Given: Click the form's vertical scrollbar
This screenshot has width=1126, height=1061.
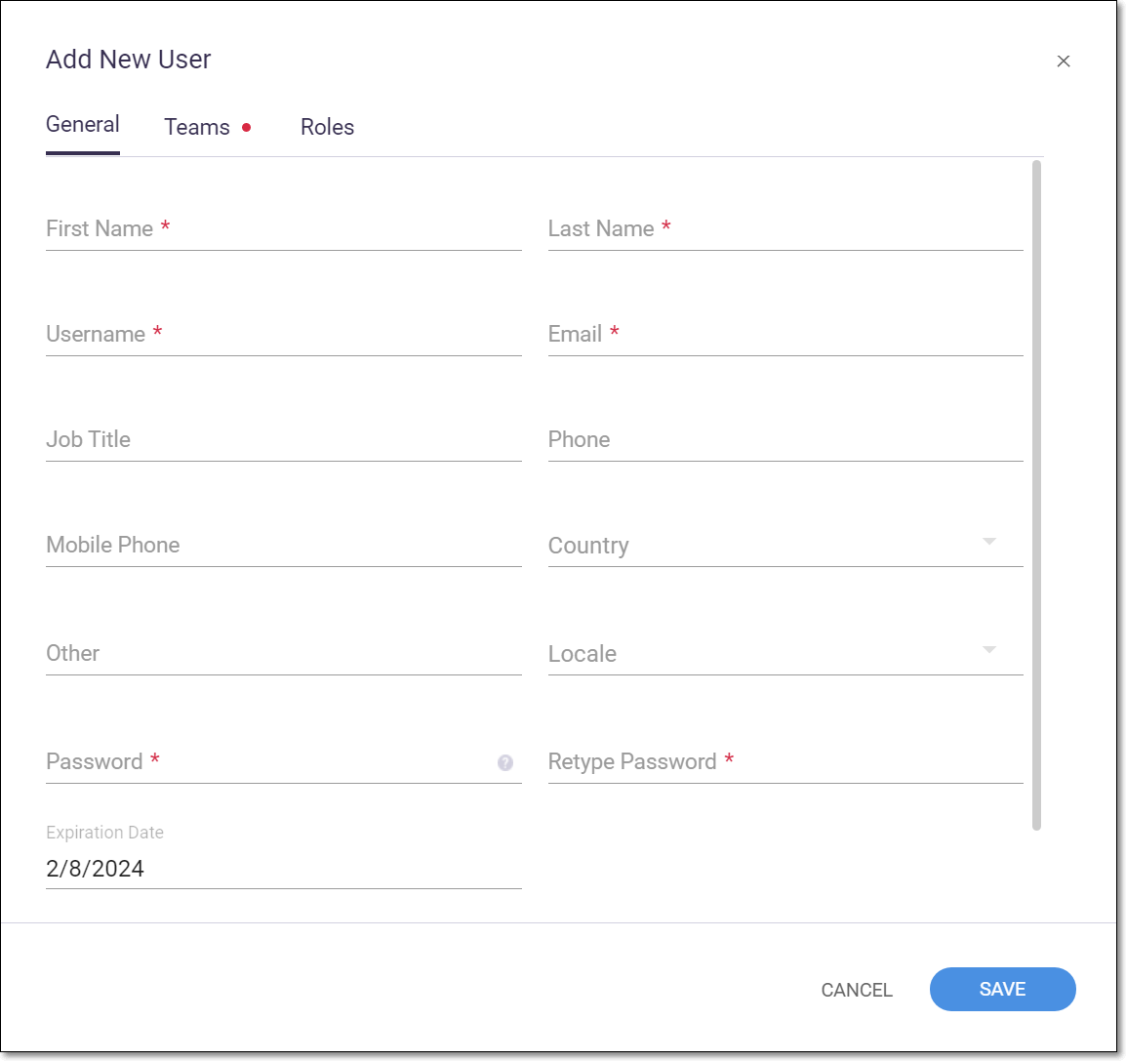Looking at the screenshot, I should pyautogui.click(x=1036, y=496).
